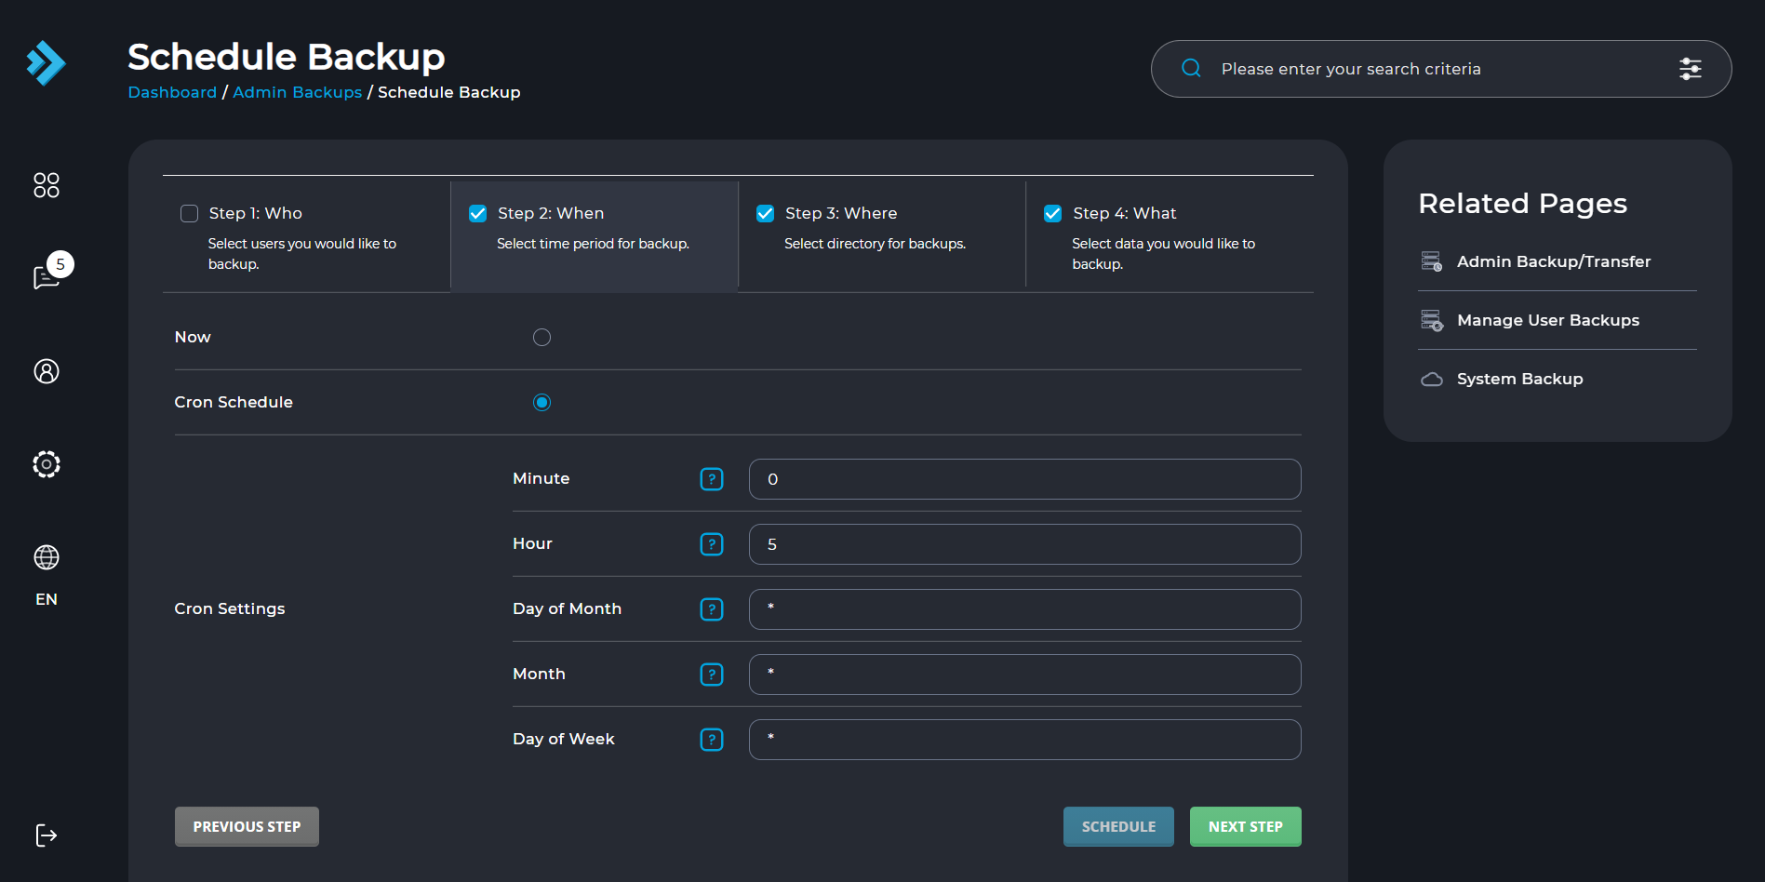The image size is (1765, 882).
Task: Click help icon next to Day of Week
Action: 712,740
